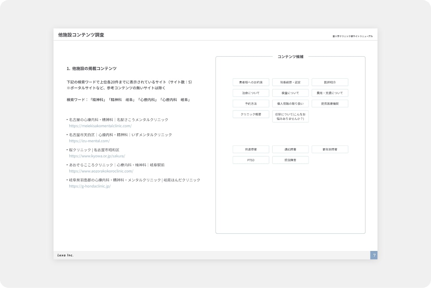Pick the 費用・支援について box

pos(330,93)
